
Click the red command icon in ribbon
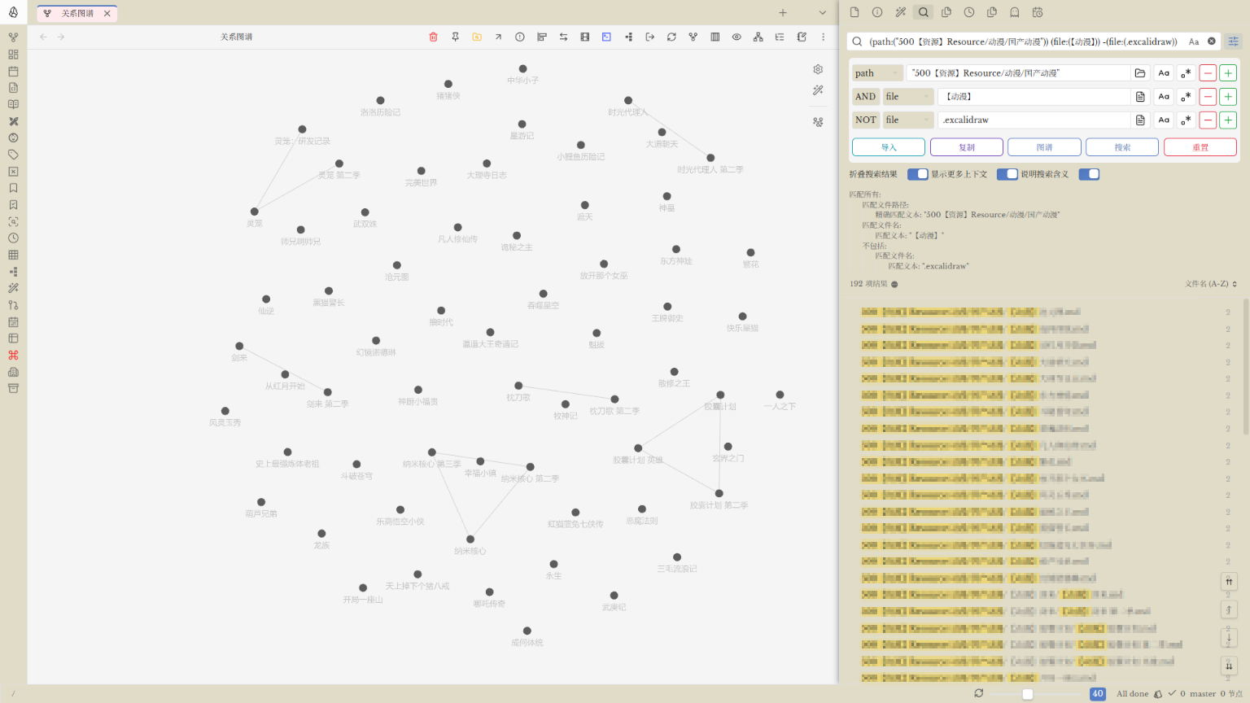click(13, 355)
